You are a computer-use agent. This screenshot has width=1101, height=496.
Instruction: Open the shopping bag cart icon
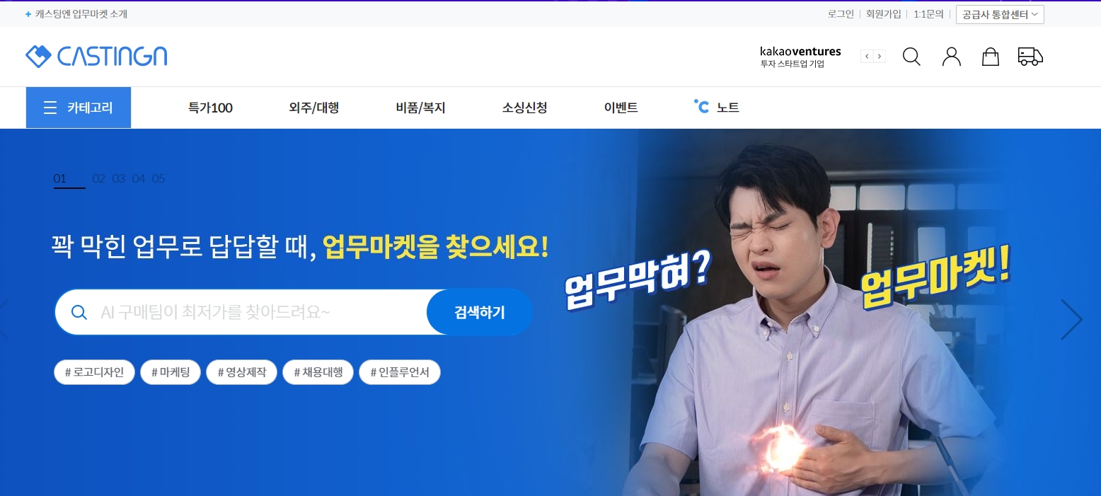point(991,57)
